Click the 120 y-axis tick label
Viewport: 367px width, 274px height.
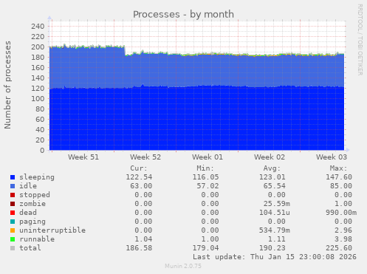(38, 88)
